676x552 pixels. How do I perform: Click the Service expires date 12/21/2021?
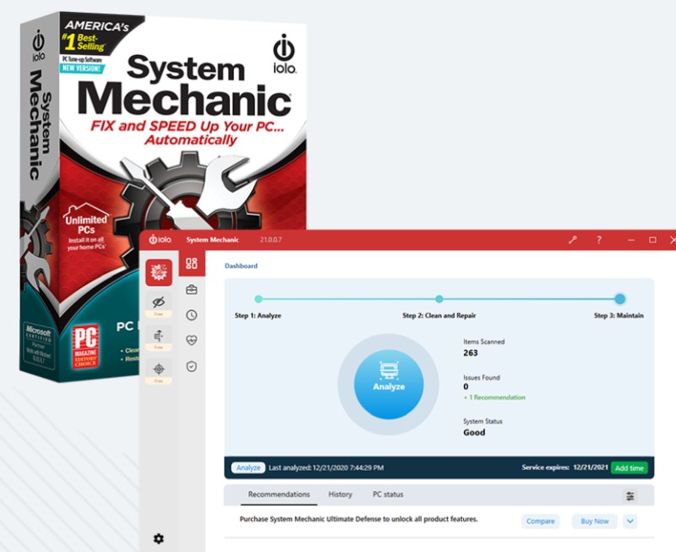coord(591,467)
